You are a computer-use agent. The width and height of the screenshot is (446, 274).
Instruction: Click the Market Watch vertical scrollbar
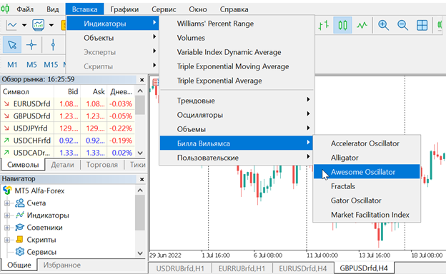(140, 122)
